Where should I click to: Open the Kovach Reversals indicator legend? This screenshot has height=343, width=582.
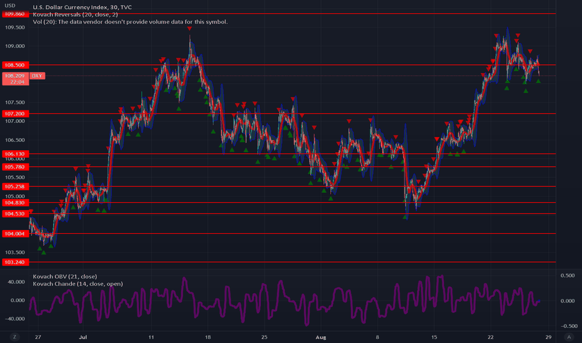[76, 14]
